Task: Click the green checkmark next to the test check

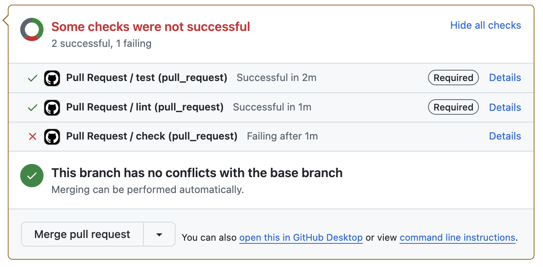Action: click(33, 78)
